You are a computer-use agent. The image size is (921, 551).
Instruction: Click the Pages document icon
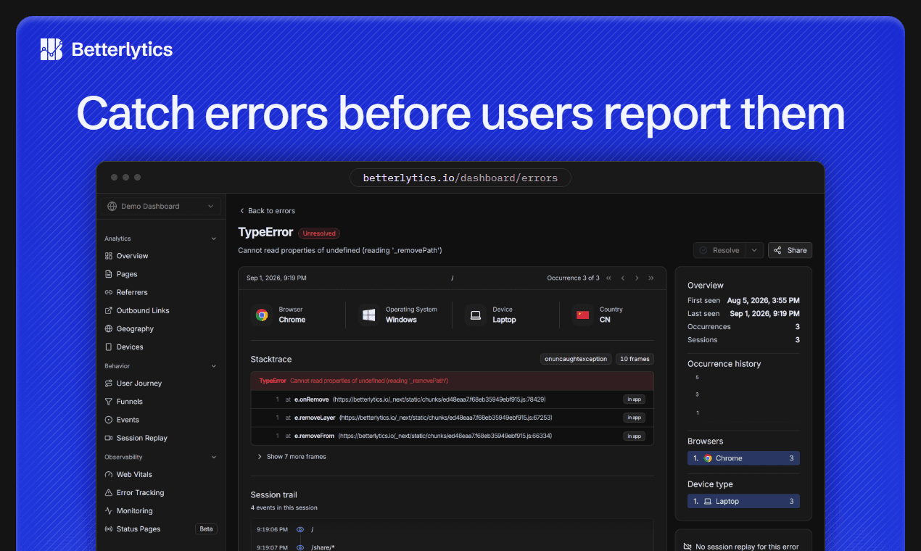(x=109, y=274)
